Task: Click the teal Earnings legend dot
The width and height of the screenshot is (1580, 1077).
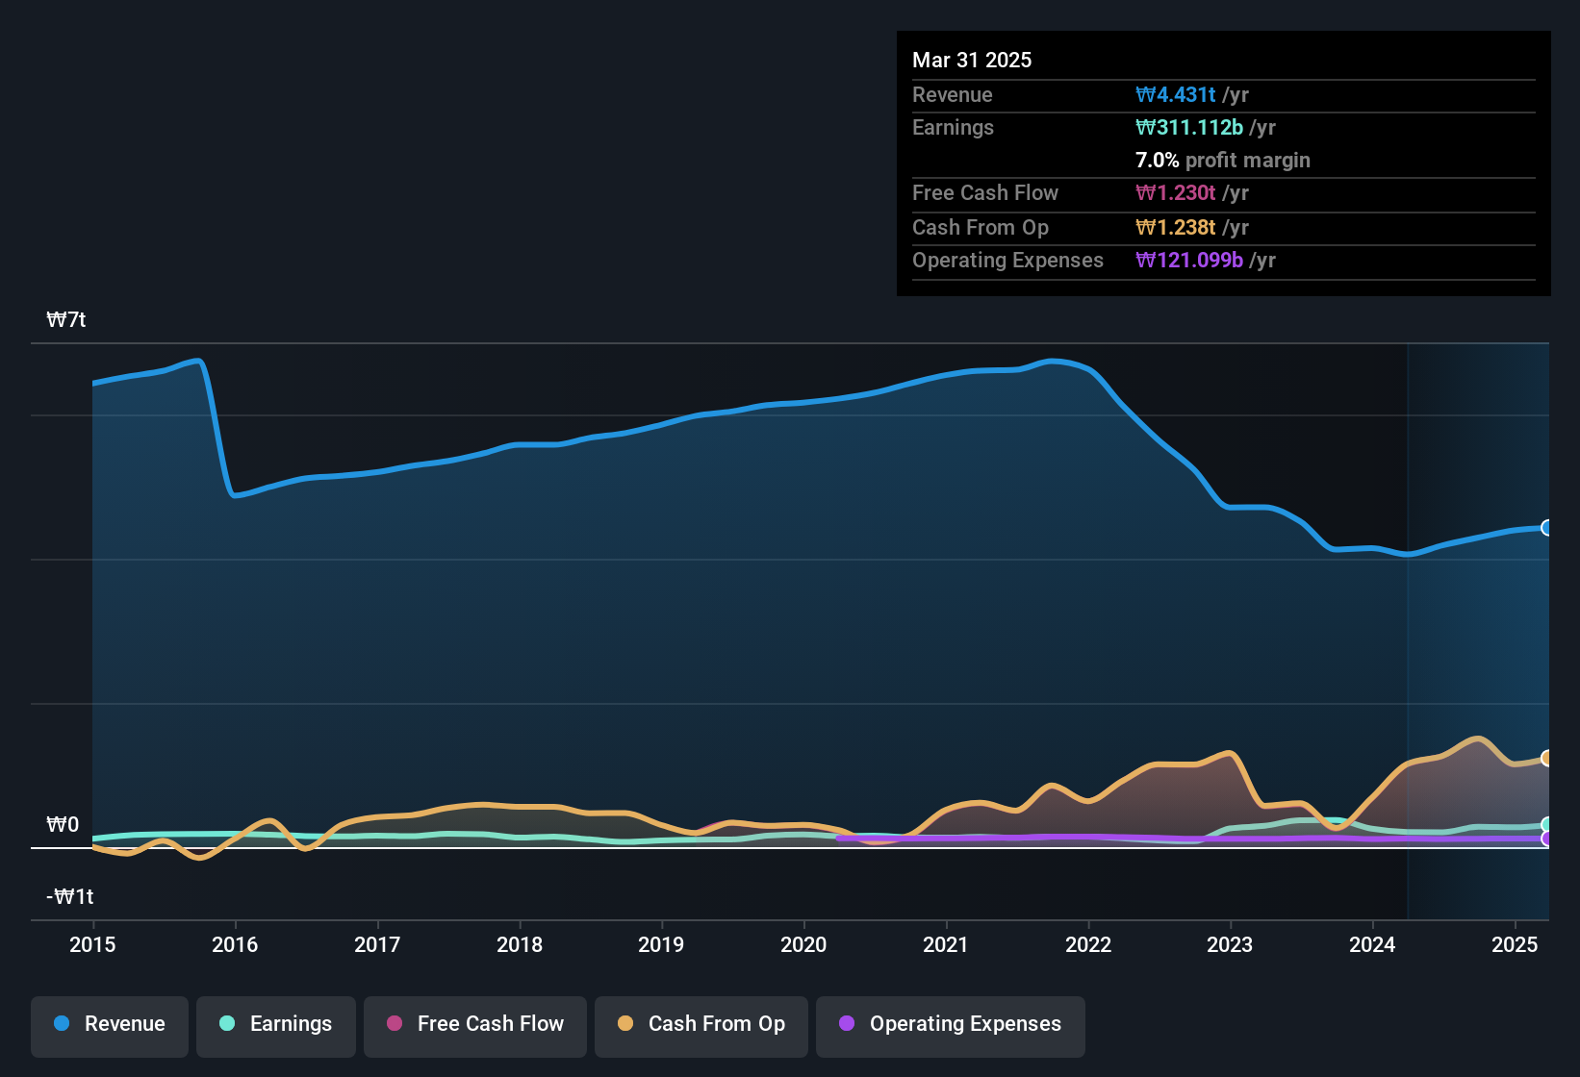Action: tap(227, 1024)
